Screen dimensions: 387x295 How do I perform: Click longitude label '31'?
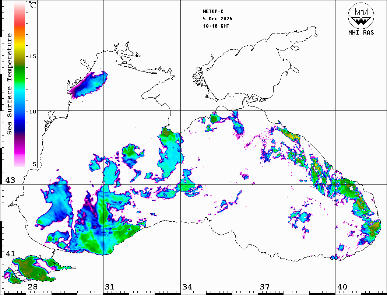click(x=110, y=287)
